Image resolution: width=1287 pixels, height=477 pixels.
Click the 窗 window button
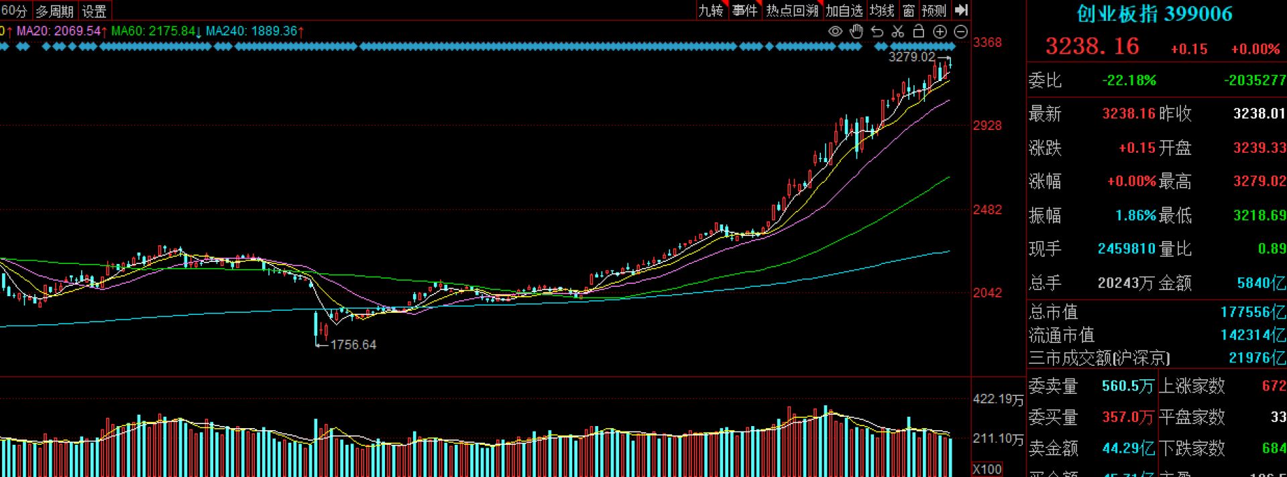[909, 11]
